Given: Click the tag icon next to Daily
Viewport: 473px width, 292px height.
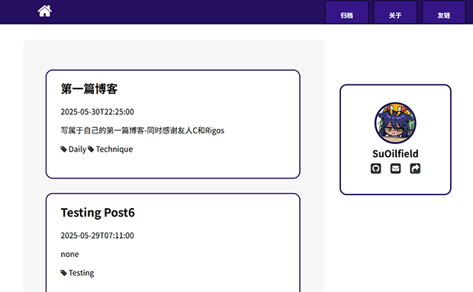Looking at the screenshot, I should (x=63, y=149).
